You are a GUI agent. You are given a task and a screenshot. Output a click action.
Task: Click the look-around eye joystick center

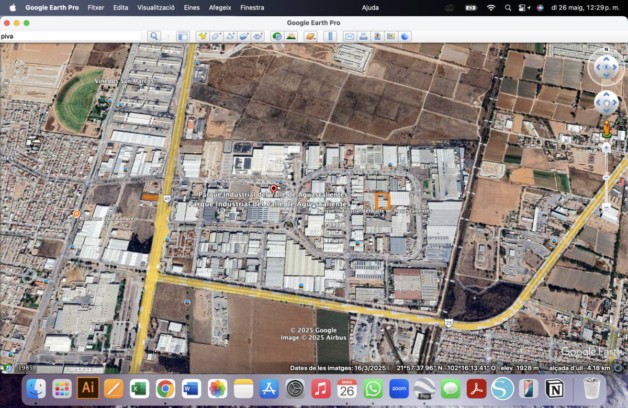607,67
